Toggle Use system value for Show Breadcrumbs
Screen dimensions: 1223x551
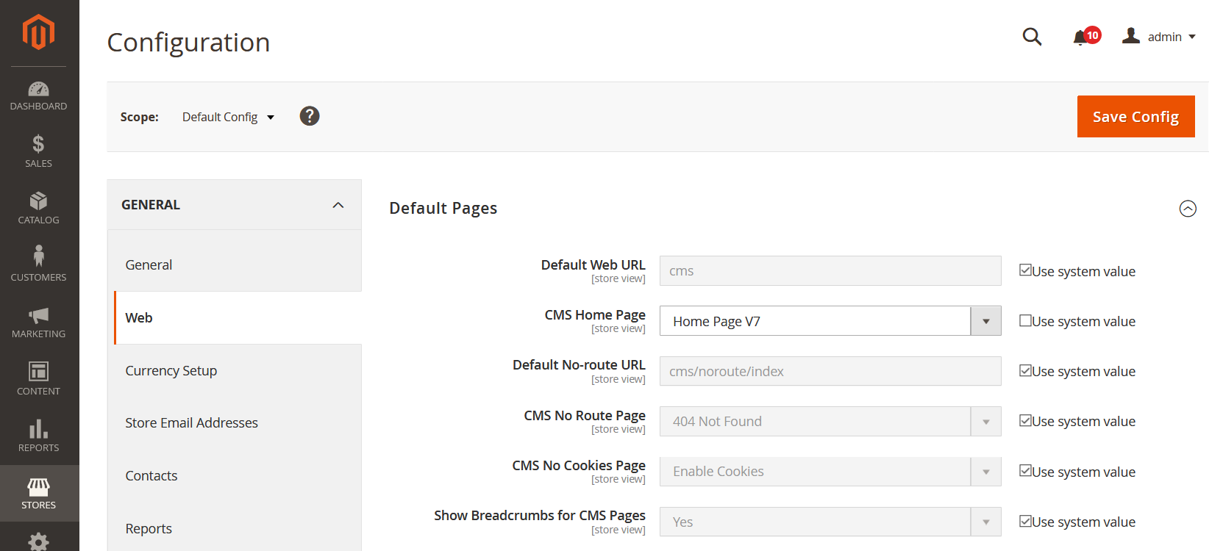1025,521
